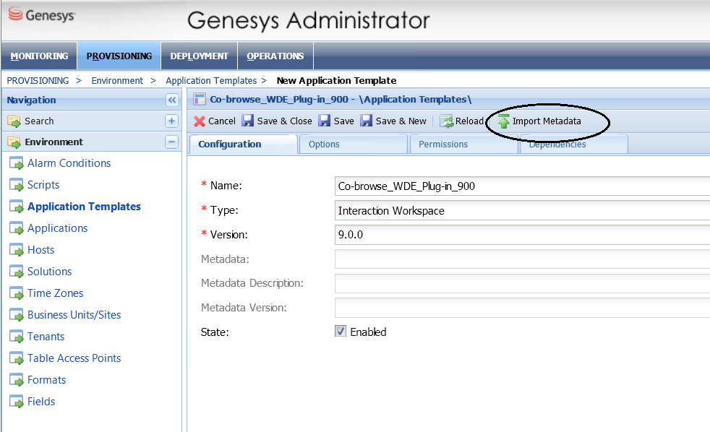The width and height of the screenshot is (710, 432).
Task: Collapse the Navigation panel with double-arrow
Action: click(x=171, y=100)
